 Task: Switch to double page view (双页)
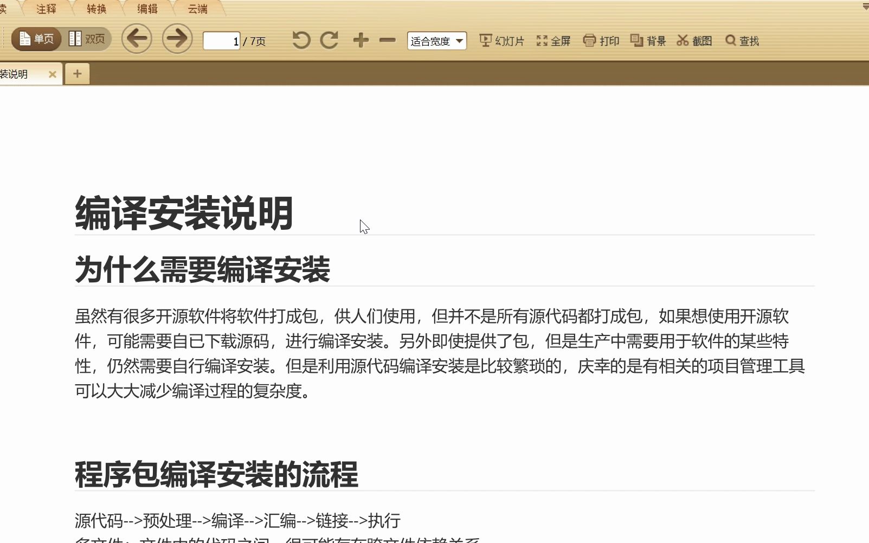pos(87,39)
